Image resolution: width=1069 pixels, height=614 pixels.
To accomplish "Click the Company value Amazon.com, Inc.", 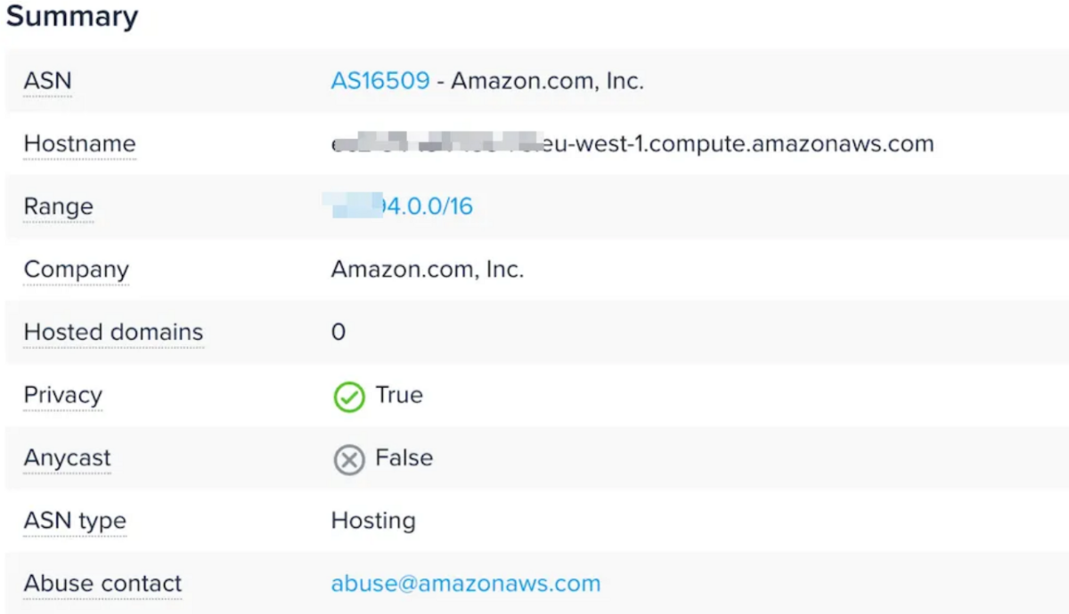I will tap(428, 270).
